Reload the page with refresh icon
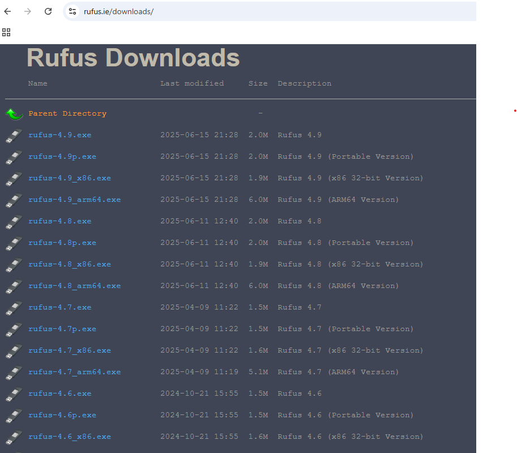 pos(48,11)
